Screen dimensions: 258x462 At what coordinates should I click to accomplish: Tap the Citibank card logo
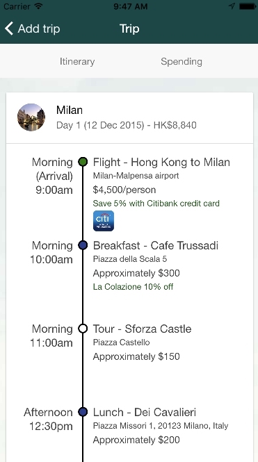pos(104,221)
